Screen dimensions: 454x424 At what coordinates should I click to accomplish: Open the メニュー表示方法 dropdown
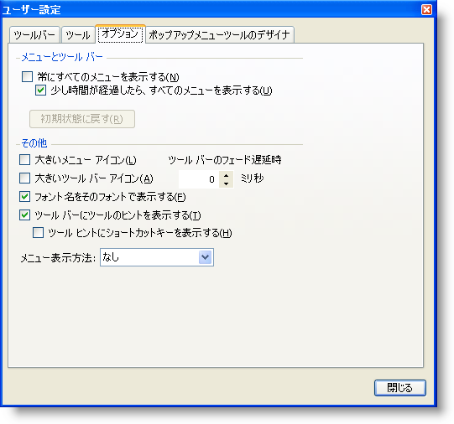click(205, 257)
